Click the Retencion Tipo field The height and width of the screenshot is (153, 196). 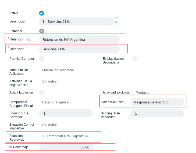point(79,39)
